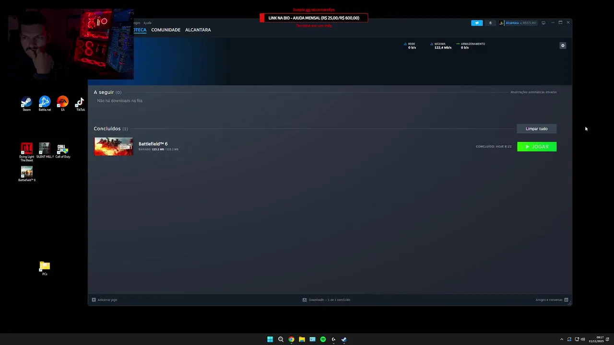
Task: Open File Explorer from taskbar
Action: (302, 339)
